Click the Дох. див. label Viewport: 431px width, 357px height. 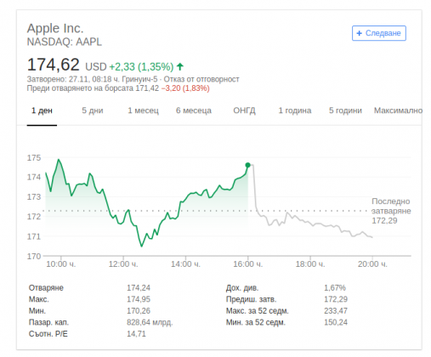coord(242,288)
